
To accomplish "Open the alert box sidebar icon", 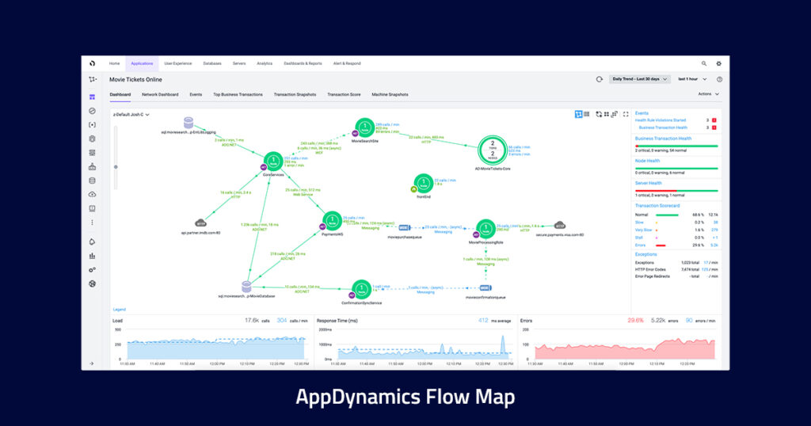I will tap(92, 208).
